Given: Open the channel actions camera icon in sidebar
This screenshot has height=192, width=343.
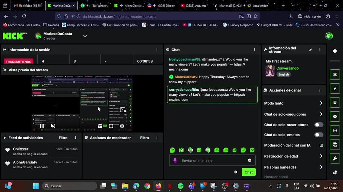Looking at the screenshot, I should pyautogui.click(x=335, y=145).
